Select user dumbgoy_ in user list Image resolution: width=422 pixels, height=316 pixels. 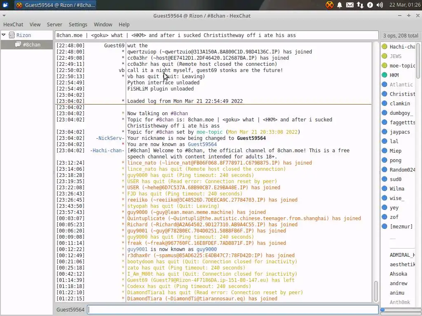(401, 113)
